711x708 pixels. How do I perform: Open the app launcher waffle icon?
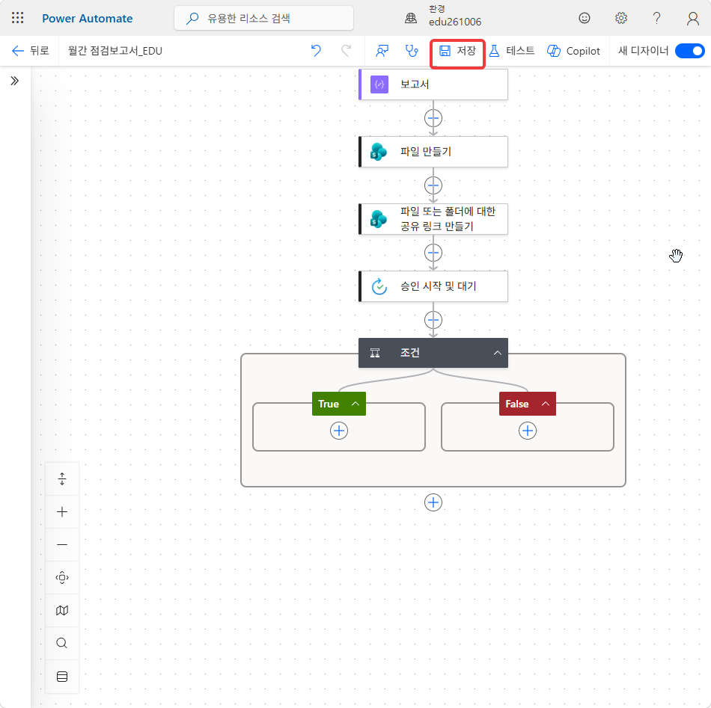(x=17, y=18)
